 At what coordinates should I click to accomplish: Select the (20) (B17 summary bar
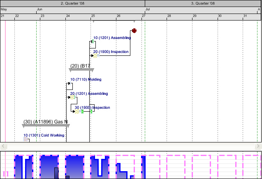click(x=81, y=69)
